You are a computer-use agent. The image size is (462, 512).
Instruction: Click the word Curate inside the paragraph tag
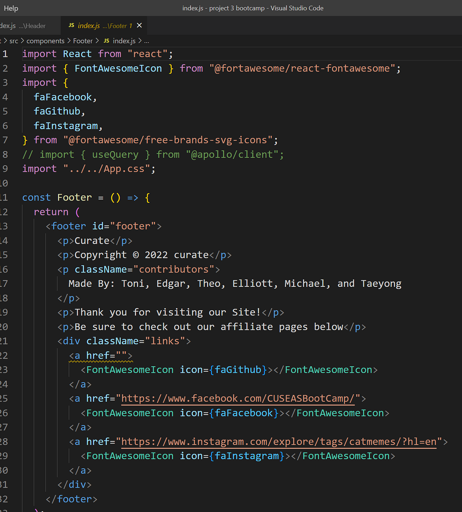92,240
